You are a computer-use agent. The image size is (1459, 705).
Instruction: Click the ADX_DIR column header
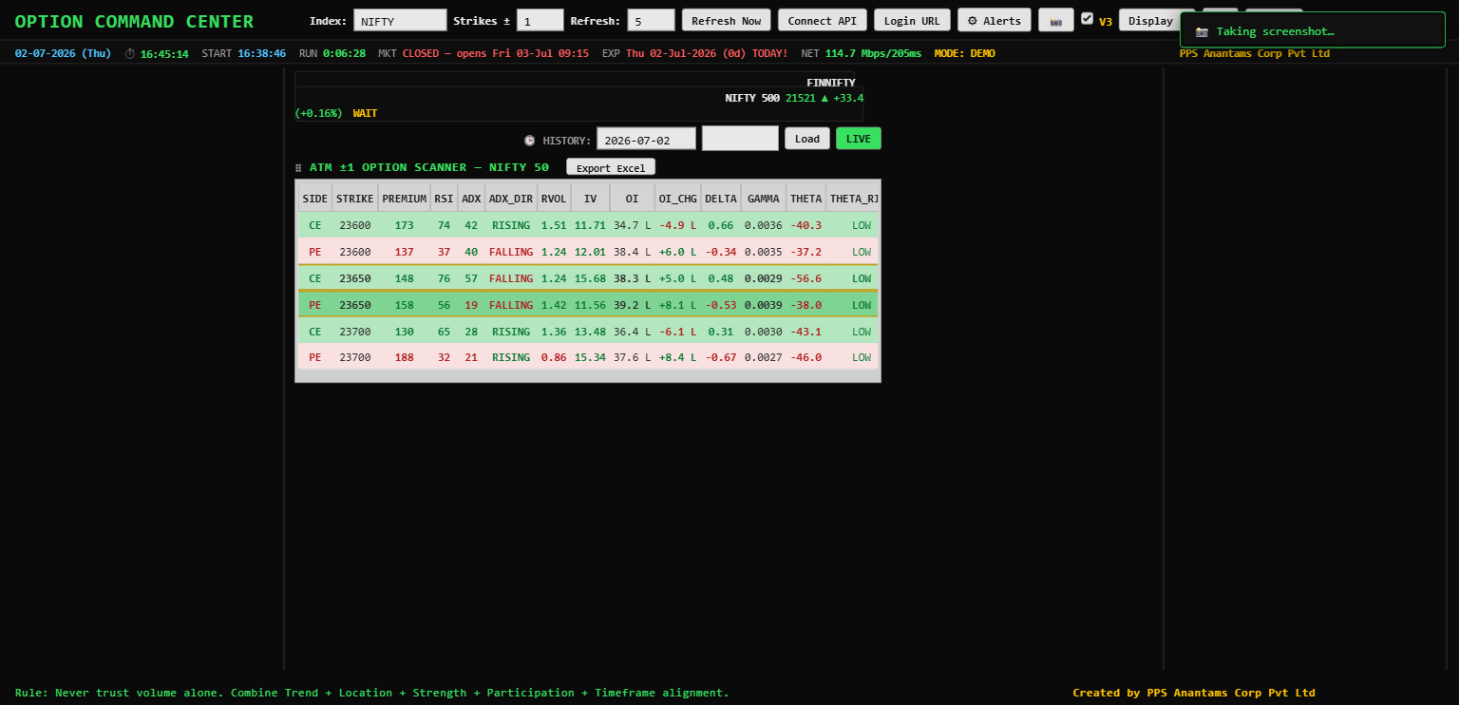(x=511, y=199)
